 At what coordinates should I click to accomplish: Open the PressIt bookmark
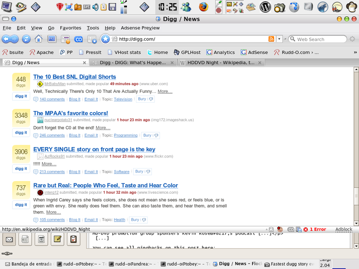(x=90, y=52)
